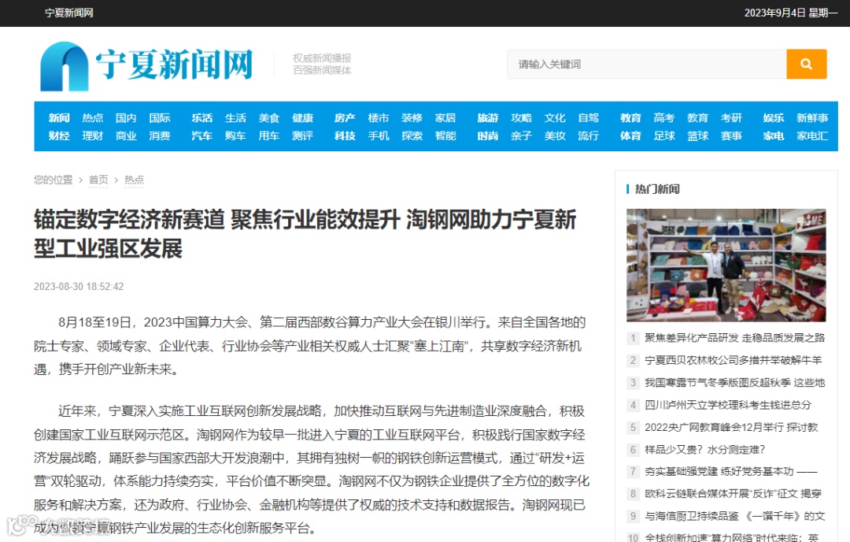Go to the 楼市 section
Viewport: 850px width, 542px height.
pos(379,117)
